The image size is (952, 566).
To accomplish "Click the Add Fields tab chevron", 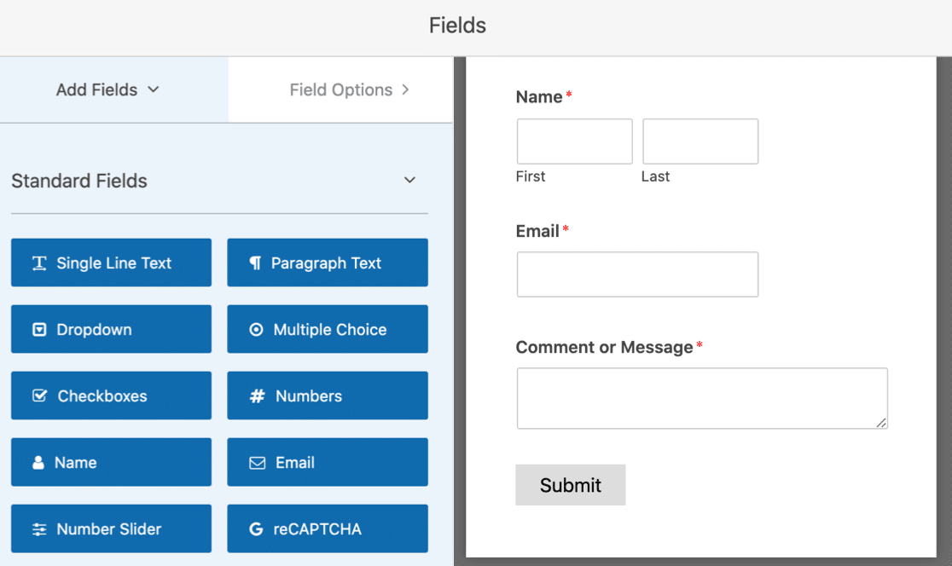I will point(154,90).
